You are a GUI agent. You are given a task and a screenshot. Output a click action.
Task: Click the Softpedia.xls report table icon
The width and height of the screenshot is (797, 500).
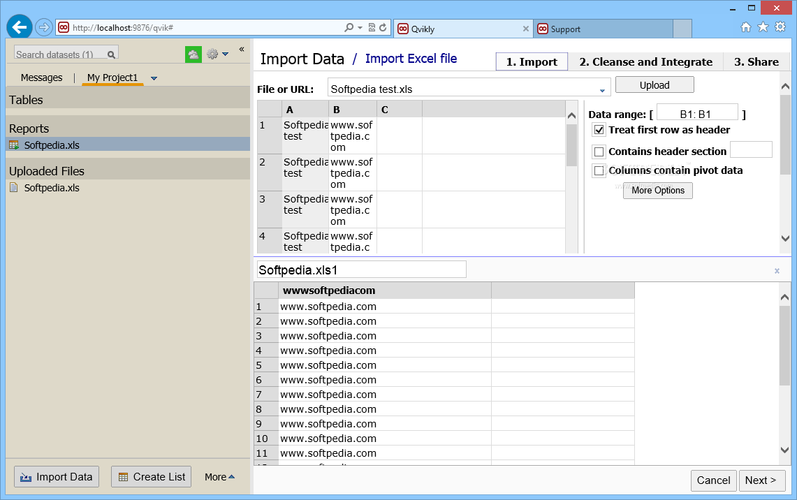tap(14, 145)
